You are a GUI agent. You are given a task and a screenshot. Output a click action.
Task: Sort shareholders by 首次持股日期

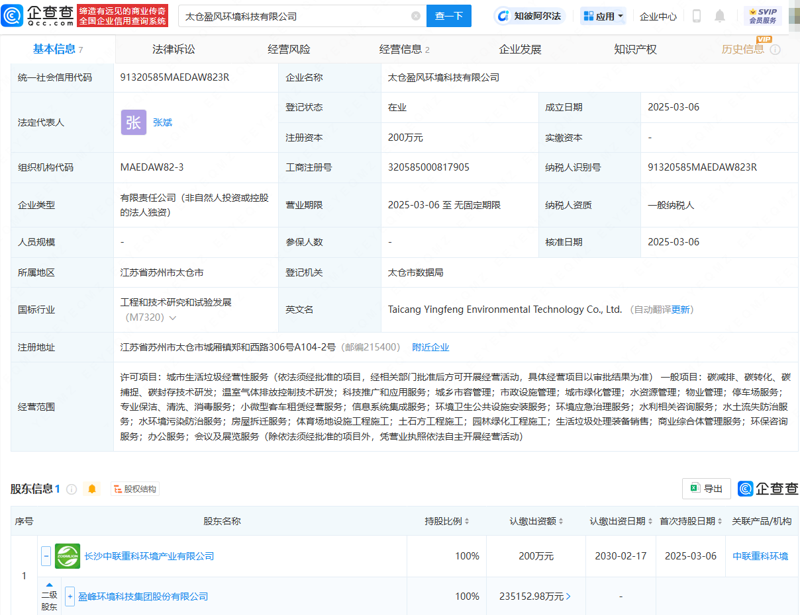click(720, 521)
